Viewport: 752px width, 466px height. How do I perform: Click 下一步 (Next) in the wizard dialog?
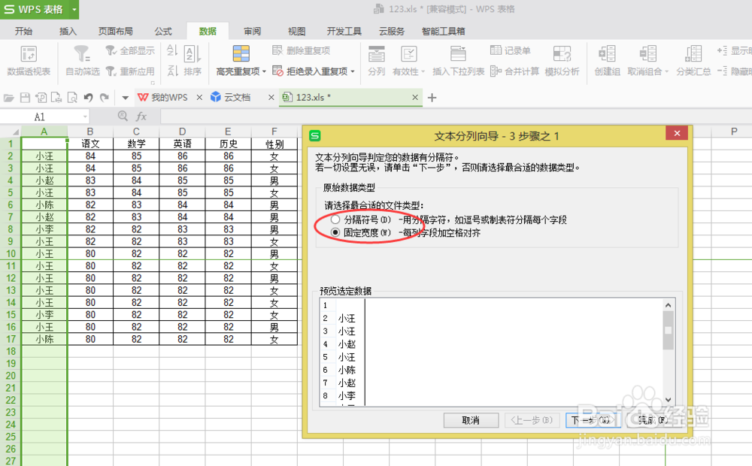pos(593,420)
